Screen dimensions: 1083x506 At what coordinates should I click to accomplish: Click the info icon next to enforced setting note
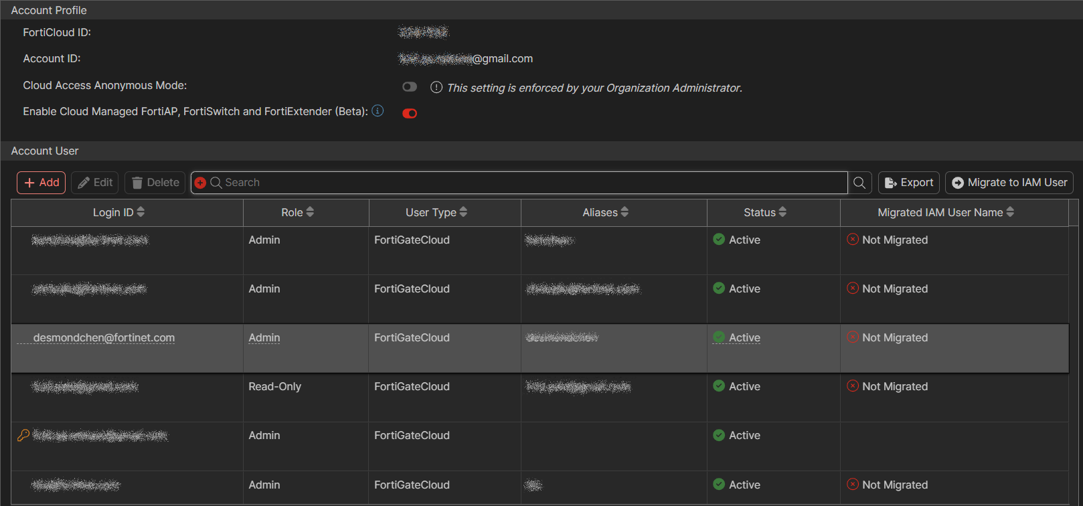pyautogui.click(x=436, y=88)
